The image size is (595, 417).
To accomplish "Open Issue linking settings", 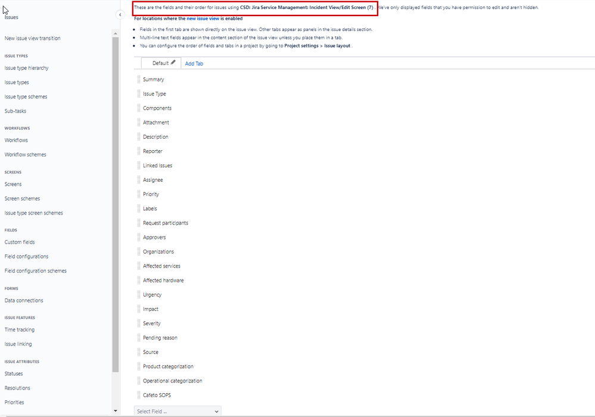I will (x=18, y=344).
